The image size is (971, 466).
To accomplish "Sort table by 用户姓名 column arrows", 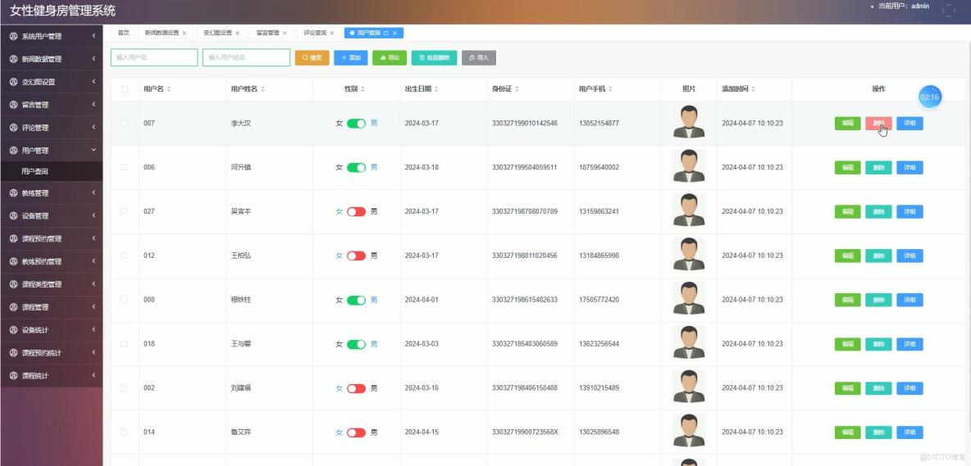I will (x=262, y=89).
